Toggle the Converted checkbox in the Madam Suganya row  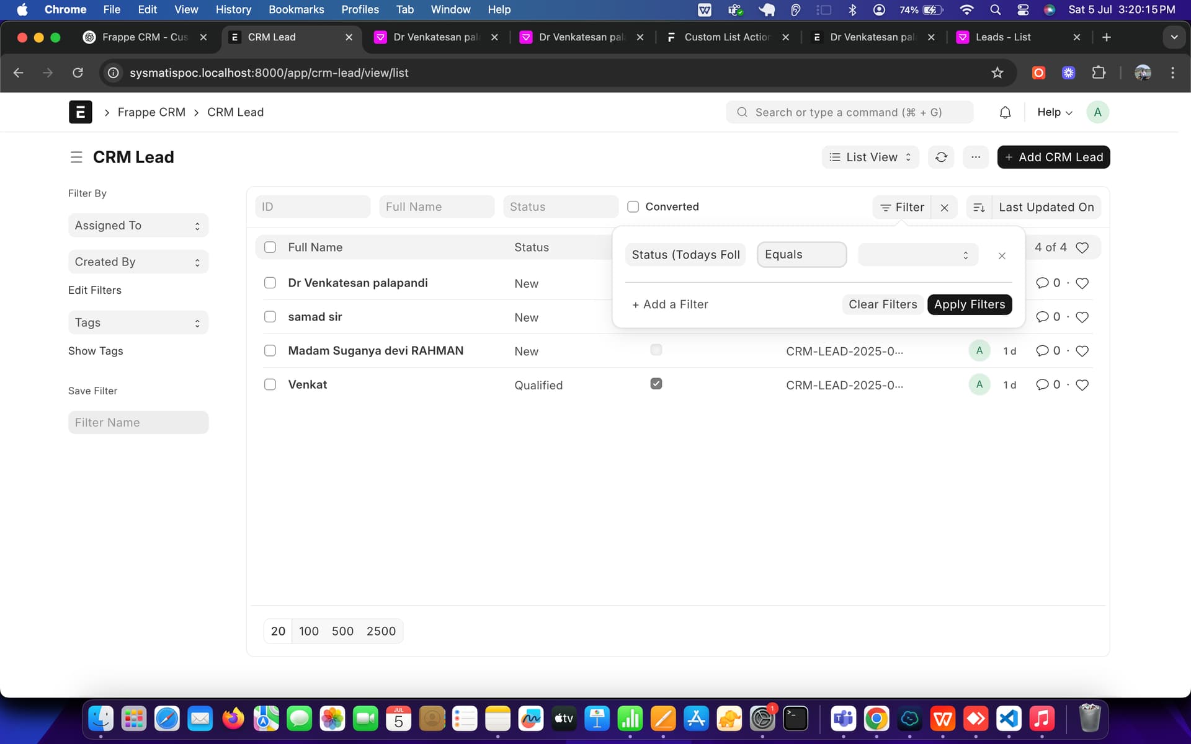656,350
